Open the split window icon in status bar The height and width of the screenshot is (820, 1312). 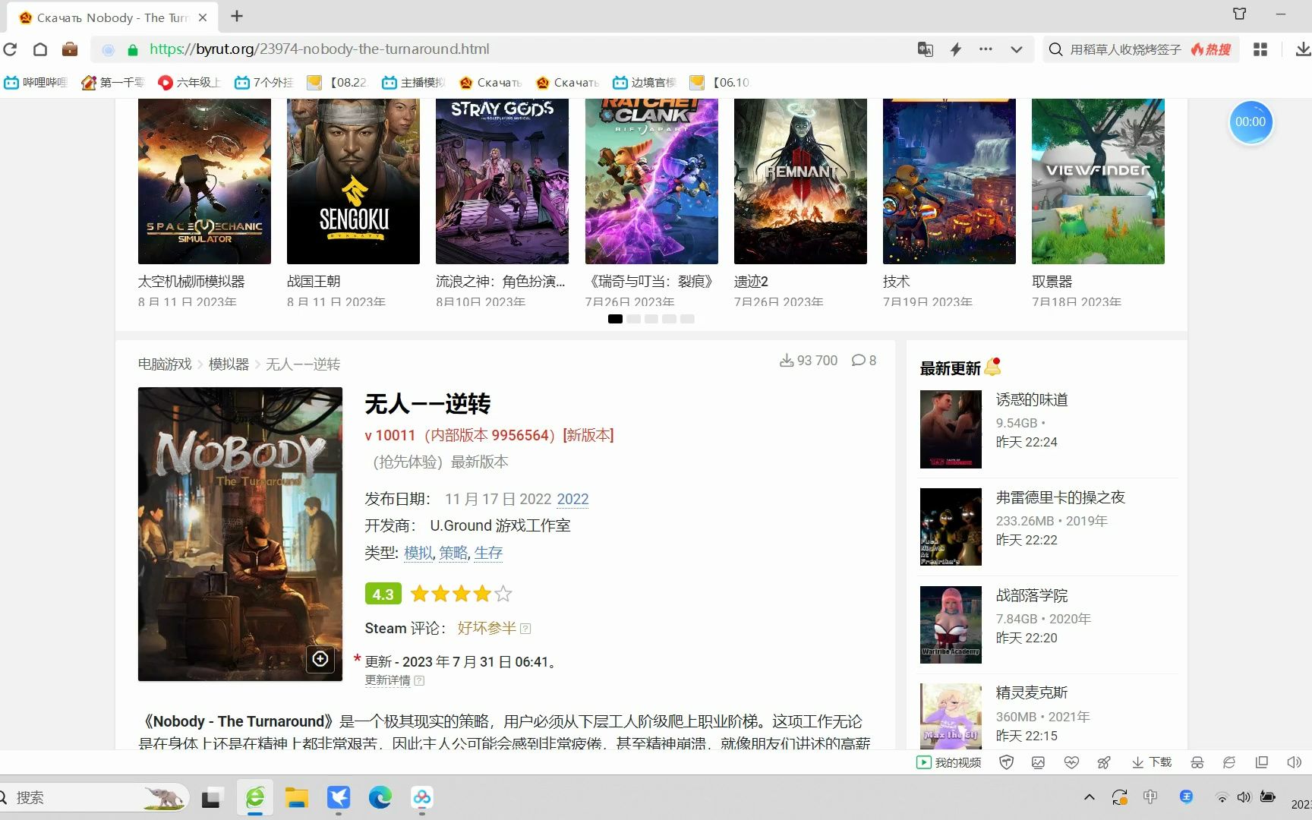1262,762
